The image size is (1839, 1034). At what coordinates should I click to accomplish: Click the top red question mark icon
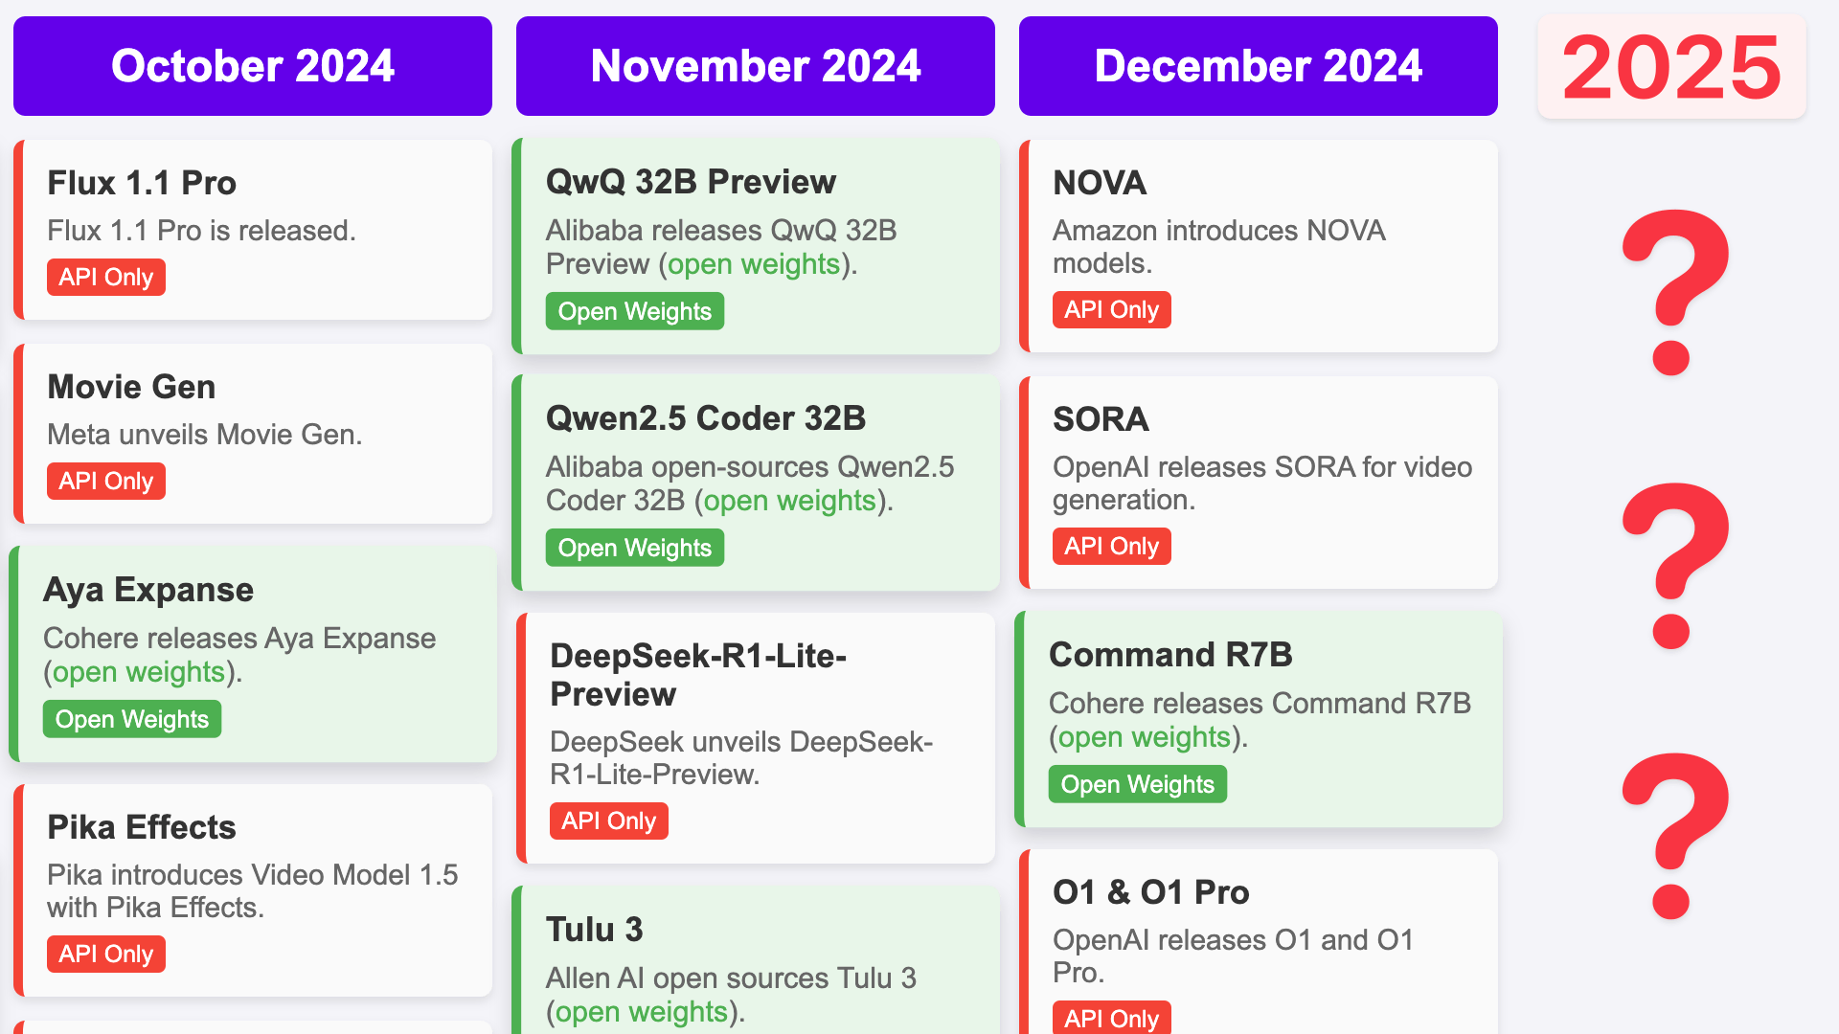coord(1673,292)
